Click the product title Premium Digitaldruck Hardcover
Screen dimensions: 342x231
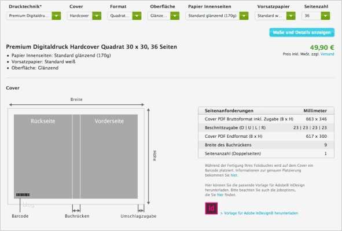(x=91, y=47)
